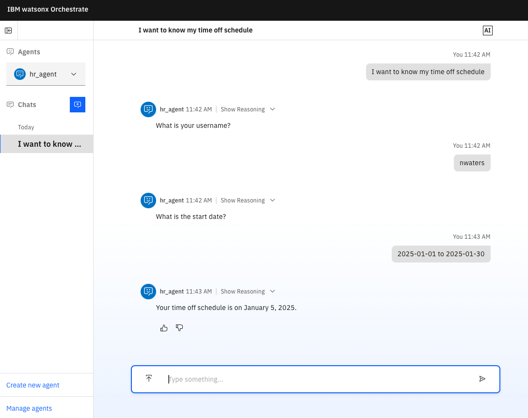Click the 'nwaters' message bubble
Screen dimensions: 528x418
472,163
